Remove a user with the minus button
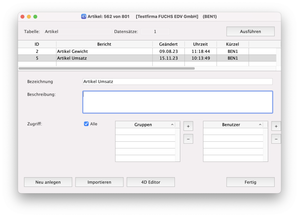The height and width of the screenshot is (217, 299). (x=276, y=139)
